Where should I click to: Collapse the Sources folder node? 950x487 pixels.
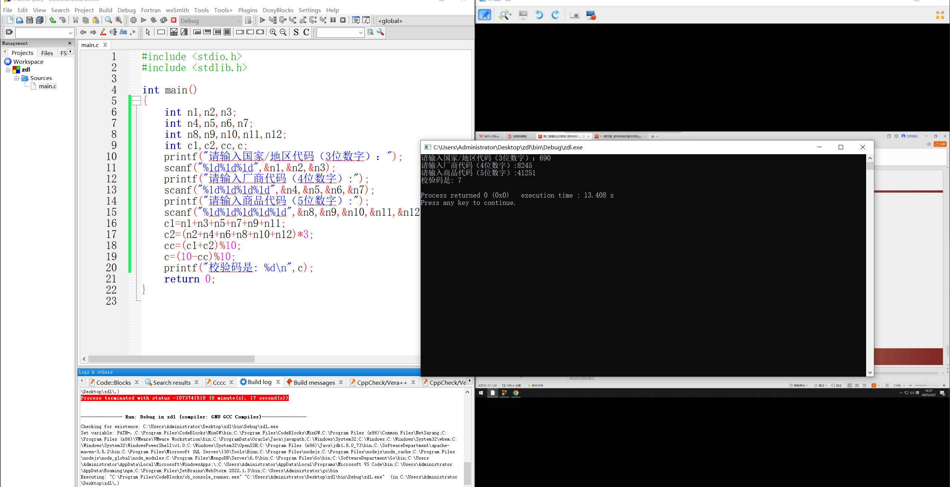tap(17, 78)
